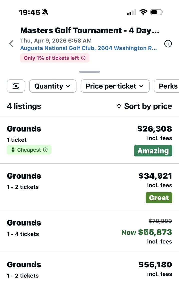The height and width of the screenshot is (301, 179).
Task: Tap info icon beside tickets left badge
Action: coord(83,58)
